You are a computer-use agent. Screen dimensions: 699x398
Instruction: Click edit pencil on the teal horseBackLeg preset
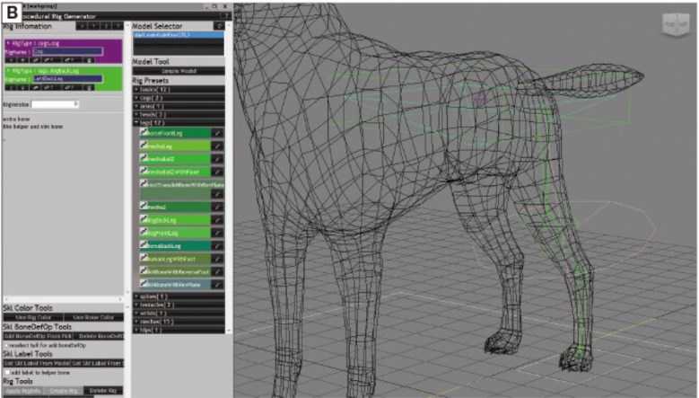[x=217, y=246]
